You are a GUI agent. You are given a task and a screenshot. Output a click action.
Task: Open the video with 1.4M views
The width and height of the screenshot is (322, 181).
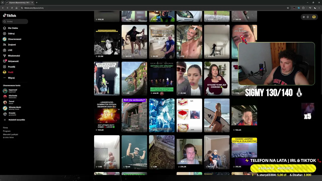[107, 152]
